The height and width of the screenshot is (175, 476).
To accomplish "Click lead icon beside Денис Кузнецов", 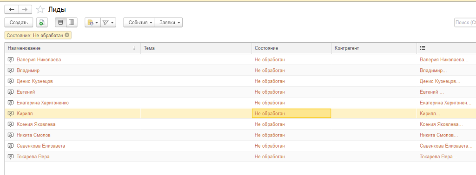I will (11, 81).
